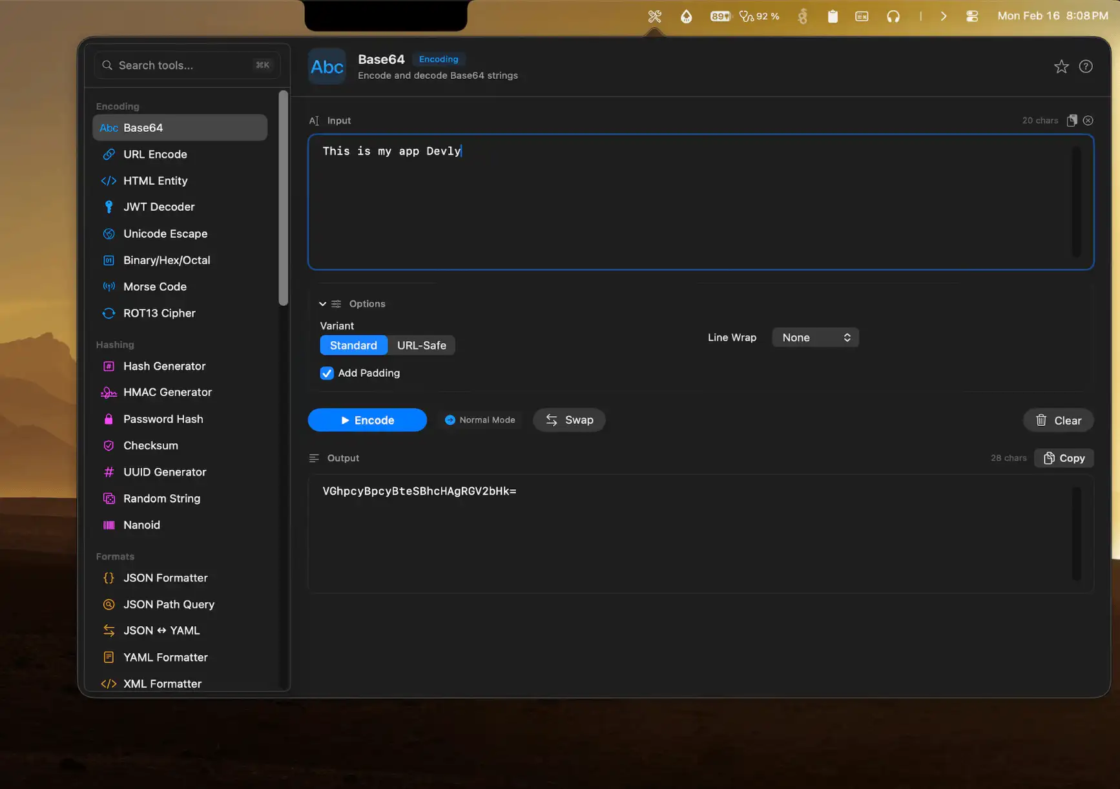The height and width of the screenshot is (789, 1120).
Task: Uncheck the Add Padding checkbox
Action: 327,373
